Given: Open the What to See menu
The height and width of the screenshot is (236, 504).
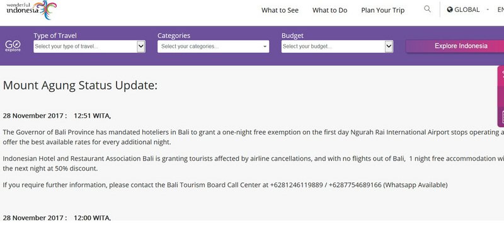Looking at the screenshot, I should point(280,10).
